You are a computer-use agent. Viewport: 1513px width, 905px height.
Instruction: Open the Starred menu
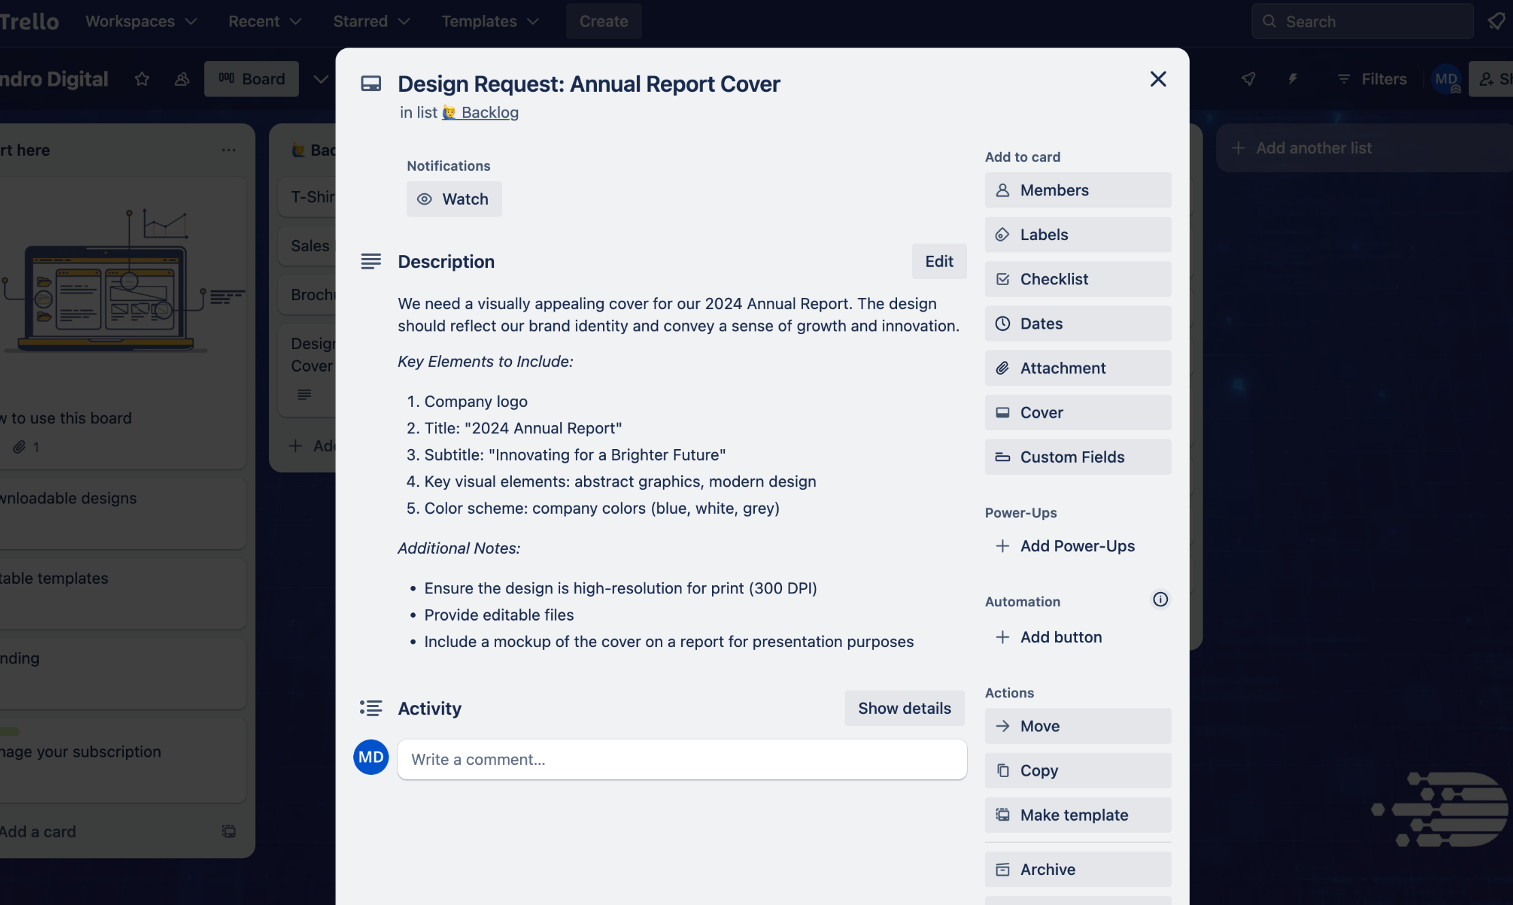tap(371, 21)
